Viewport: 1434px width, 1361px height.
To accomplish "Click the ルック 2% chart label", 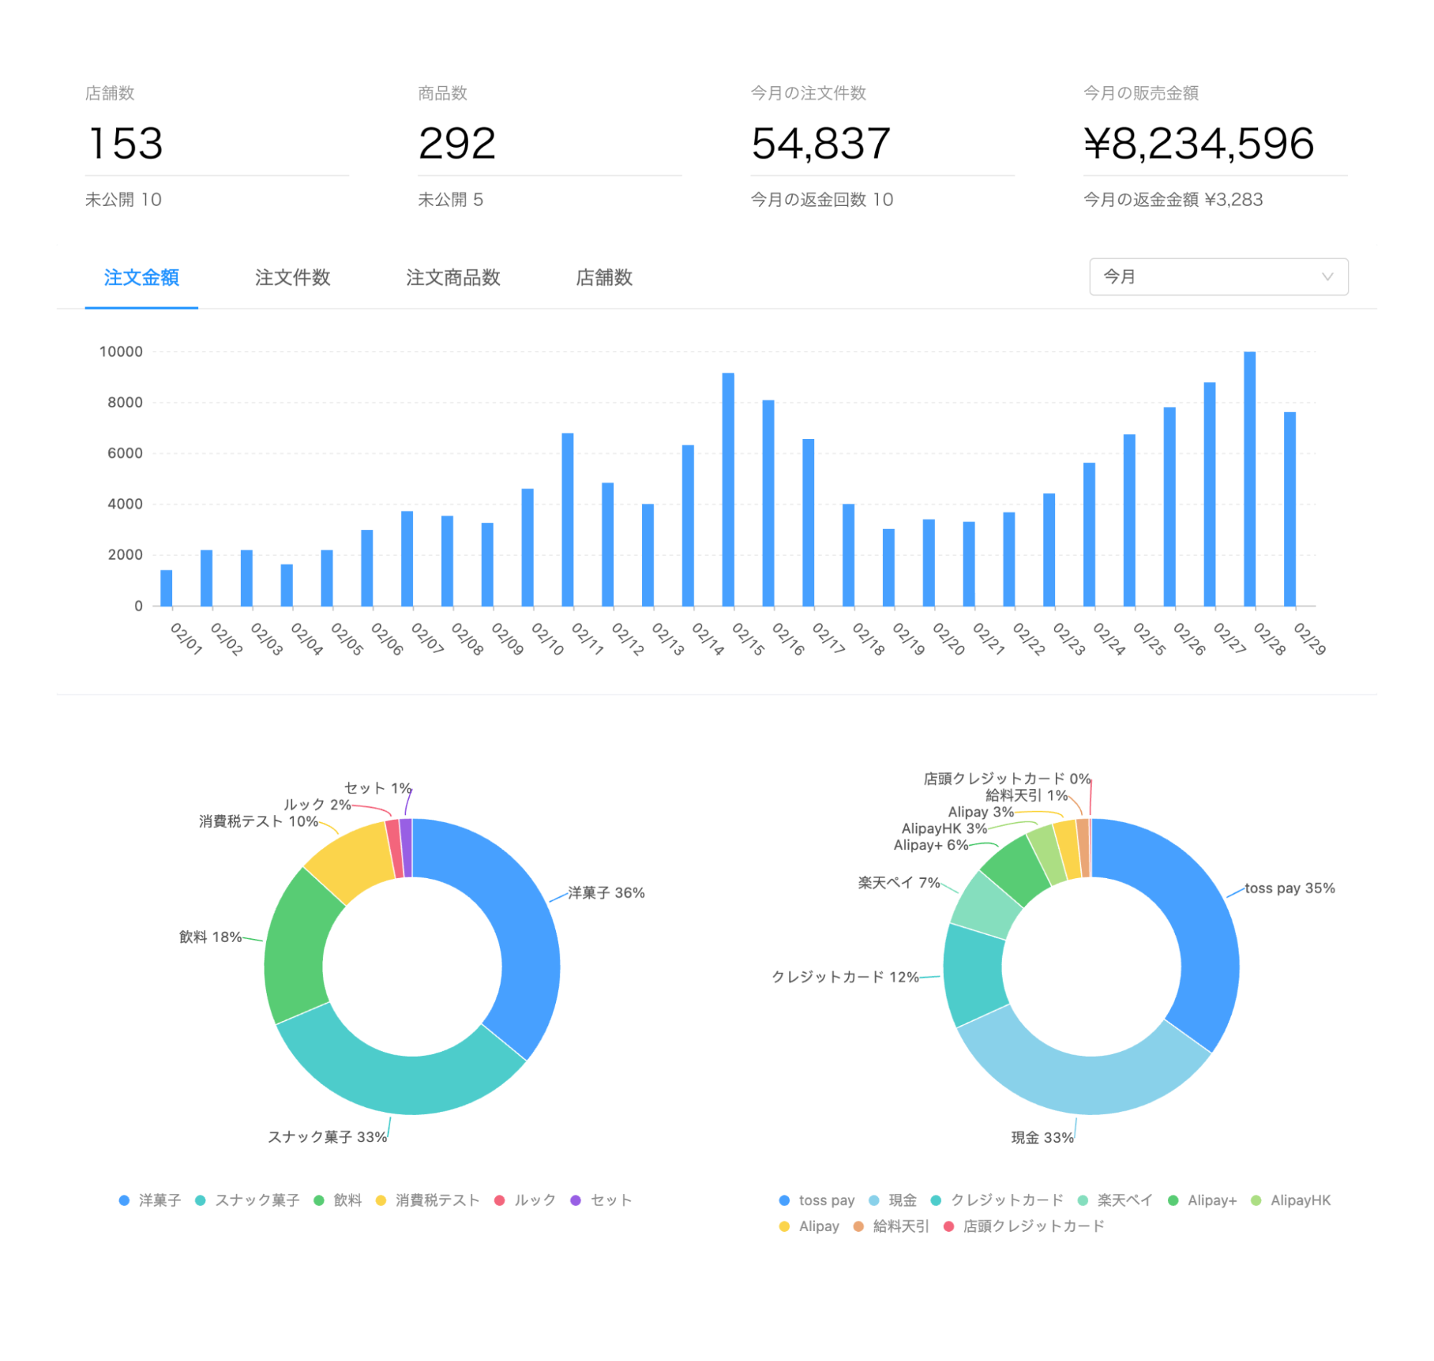I will pos(317,804).
